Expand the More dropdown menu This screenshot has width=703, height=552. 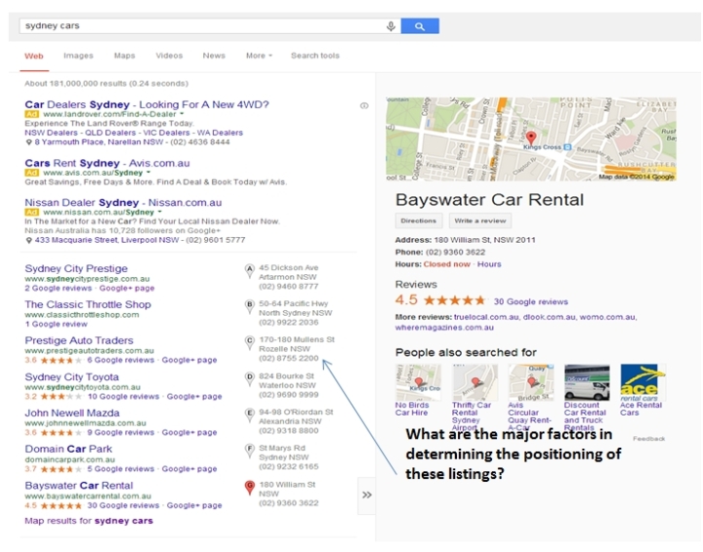[x=259, y=56]
